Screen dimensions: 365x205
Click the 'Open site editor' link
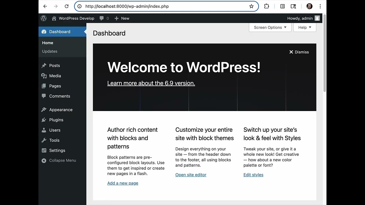pyautogui.click(x=191, y=175)
